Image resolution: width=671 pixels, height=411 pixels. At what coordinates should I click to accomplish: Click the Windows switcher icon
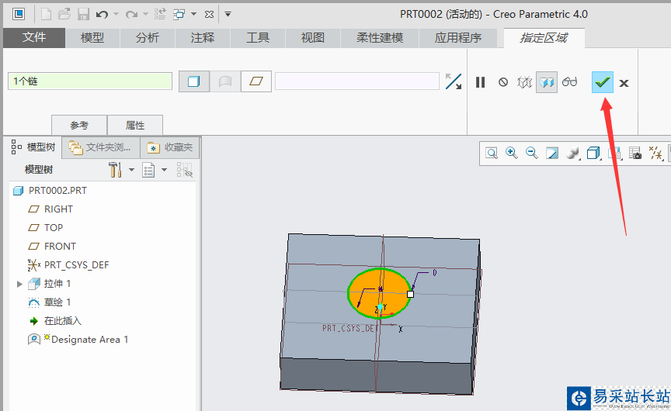179,15
